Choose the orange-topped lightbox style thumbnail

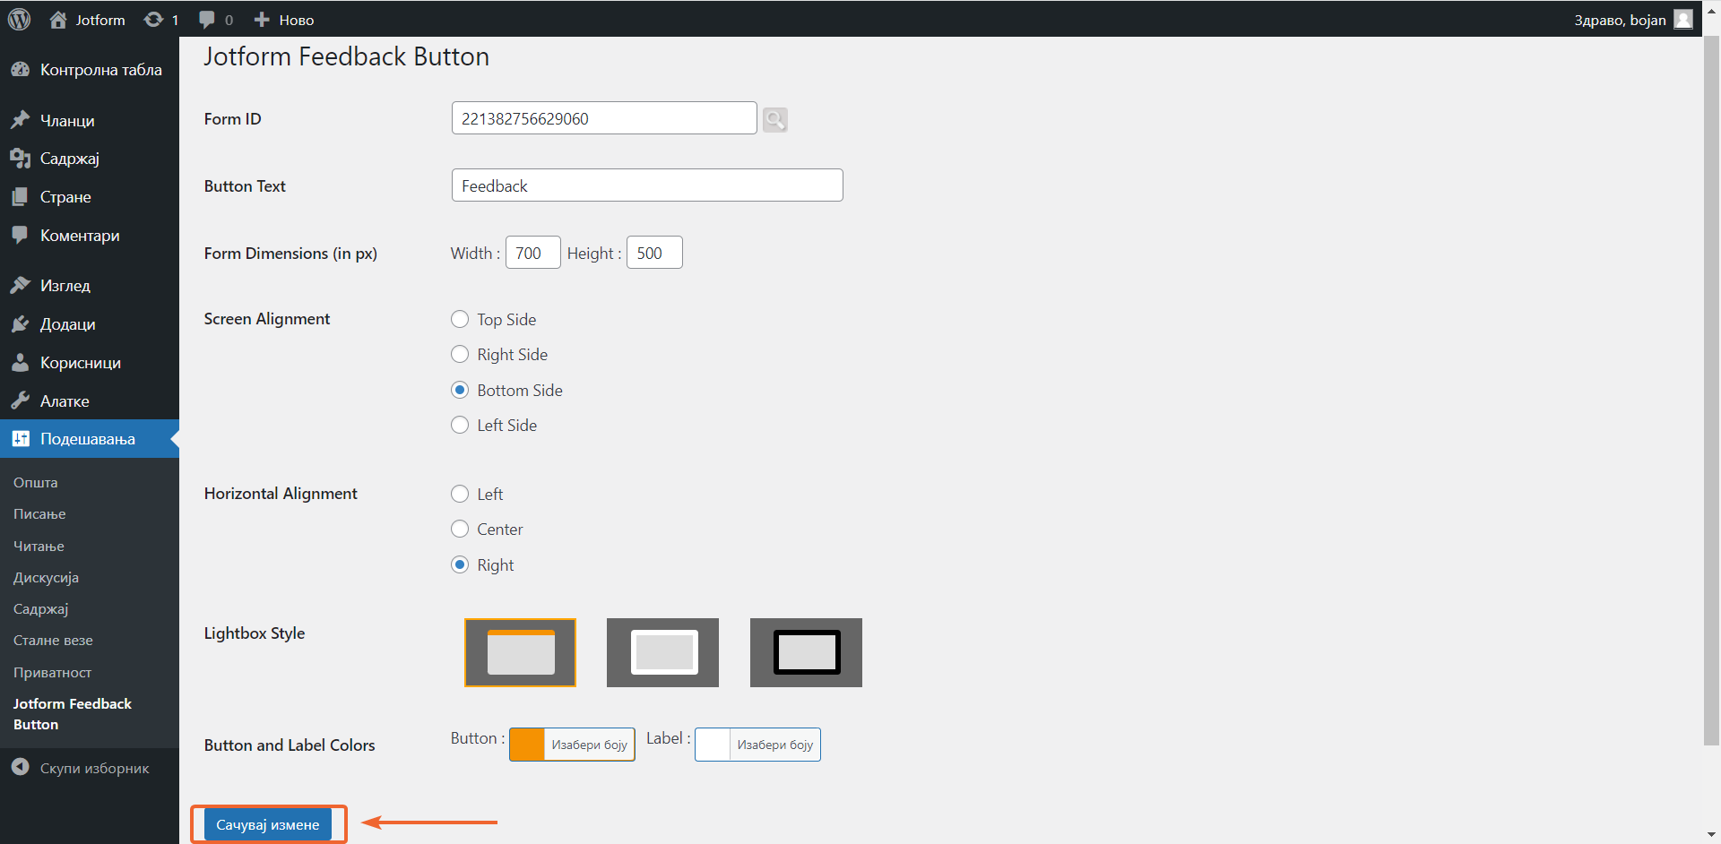pyautogui.click(x=520, y=652)
